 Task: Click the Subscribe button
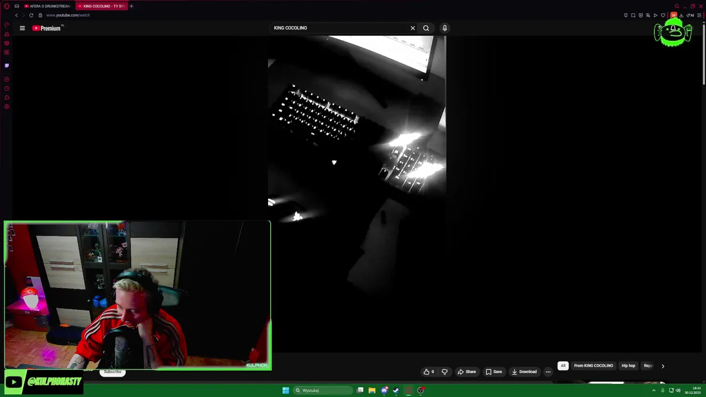coord(113,372)
